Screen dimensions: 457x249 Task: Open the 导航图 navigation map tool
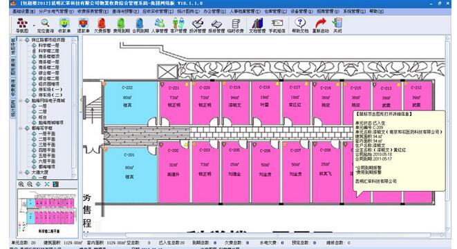click(x=22, y=26)
